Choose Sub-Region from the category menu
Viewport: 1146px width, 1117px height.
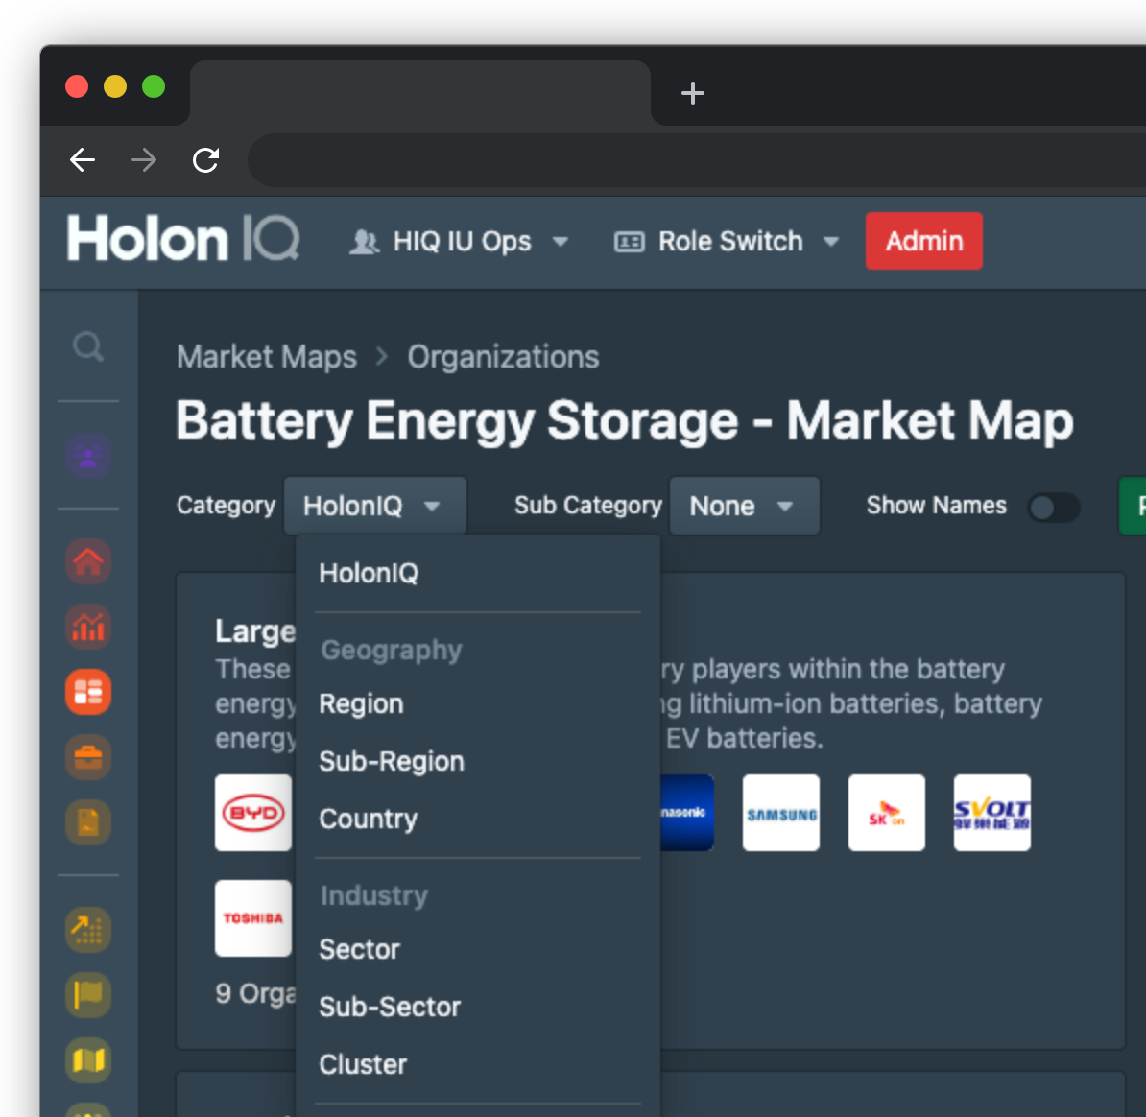click(477, 761)
